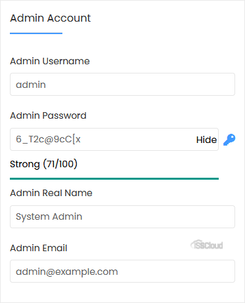
Task: Click the Admin Username label
Action: click(50, 61)
